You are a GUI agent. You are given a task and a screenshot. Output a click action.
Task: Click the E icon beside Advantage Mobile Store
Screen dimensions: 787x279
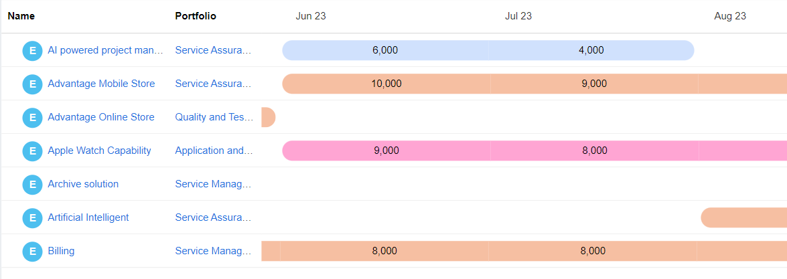(32, 84)
